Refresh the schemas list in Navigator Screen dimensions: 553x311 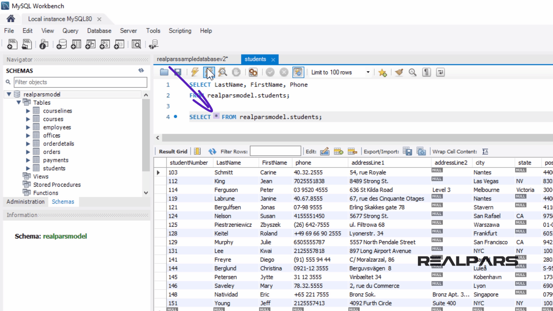click(141, 71)
